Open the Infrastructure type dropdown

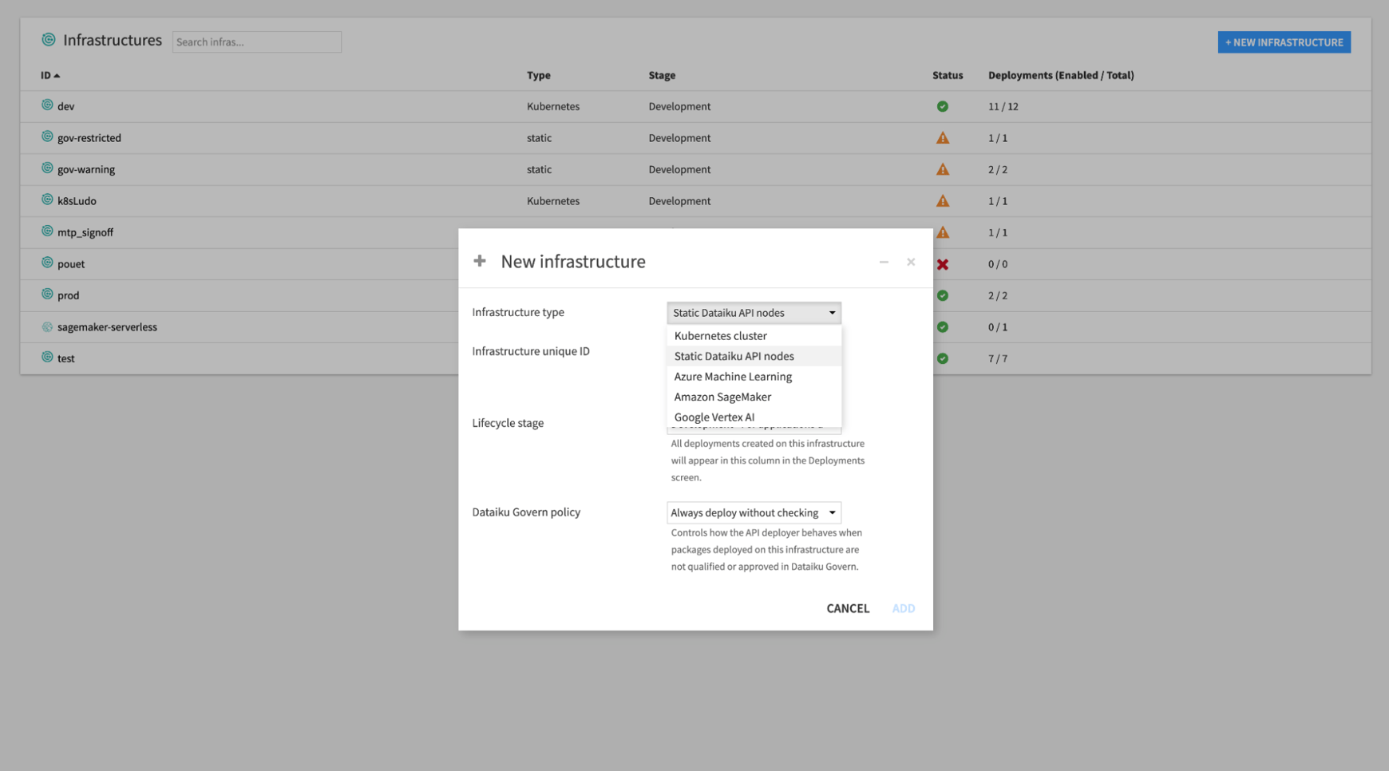(x=753, y=312)
